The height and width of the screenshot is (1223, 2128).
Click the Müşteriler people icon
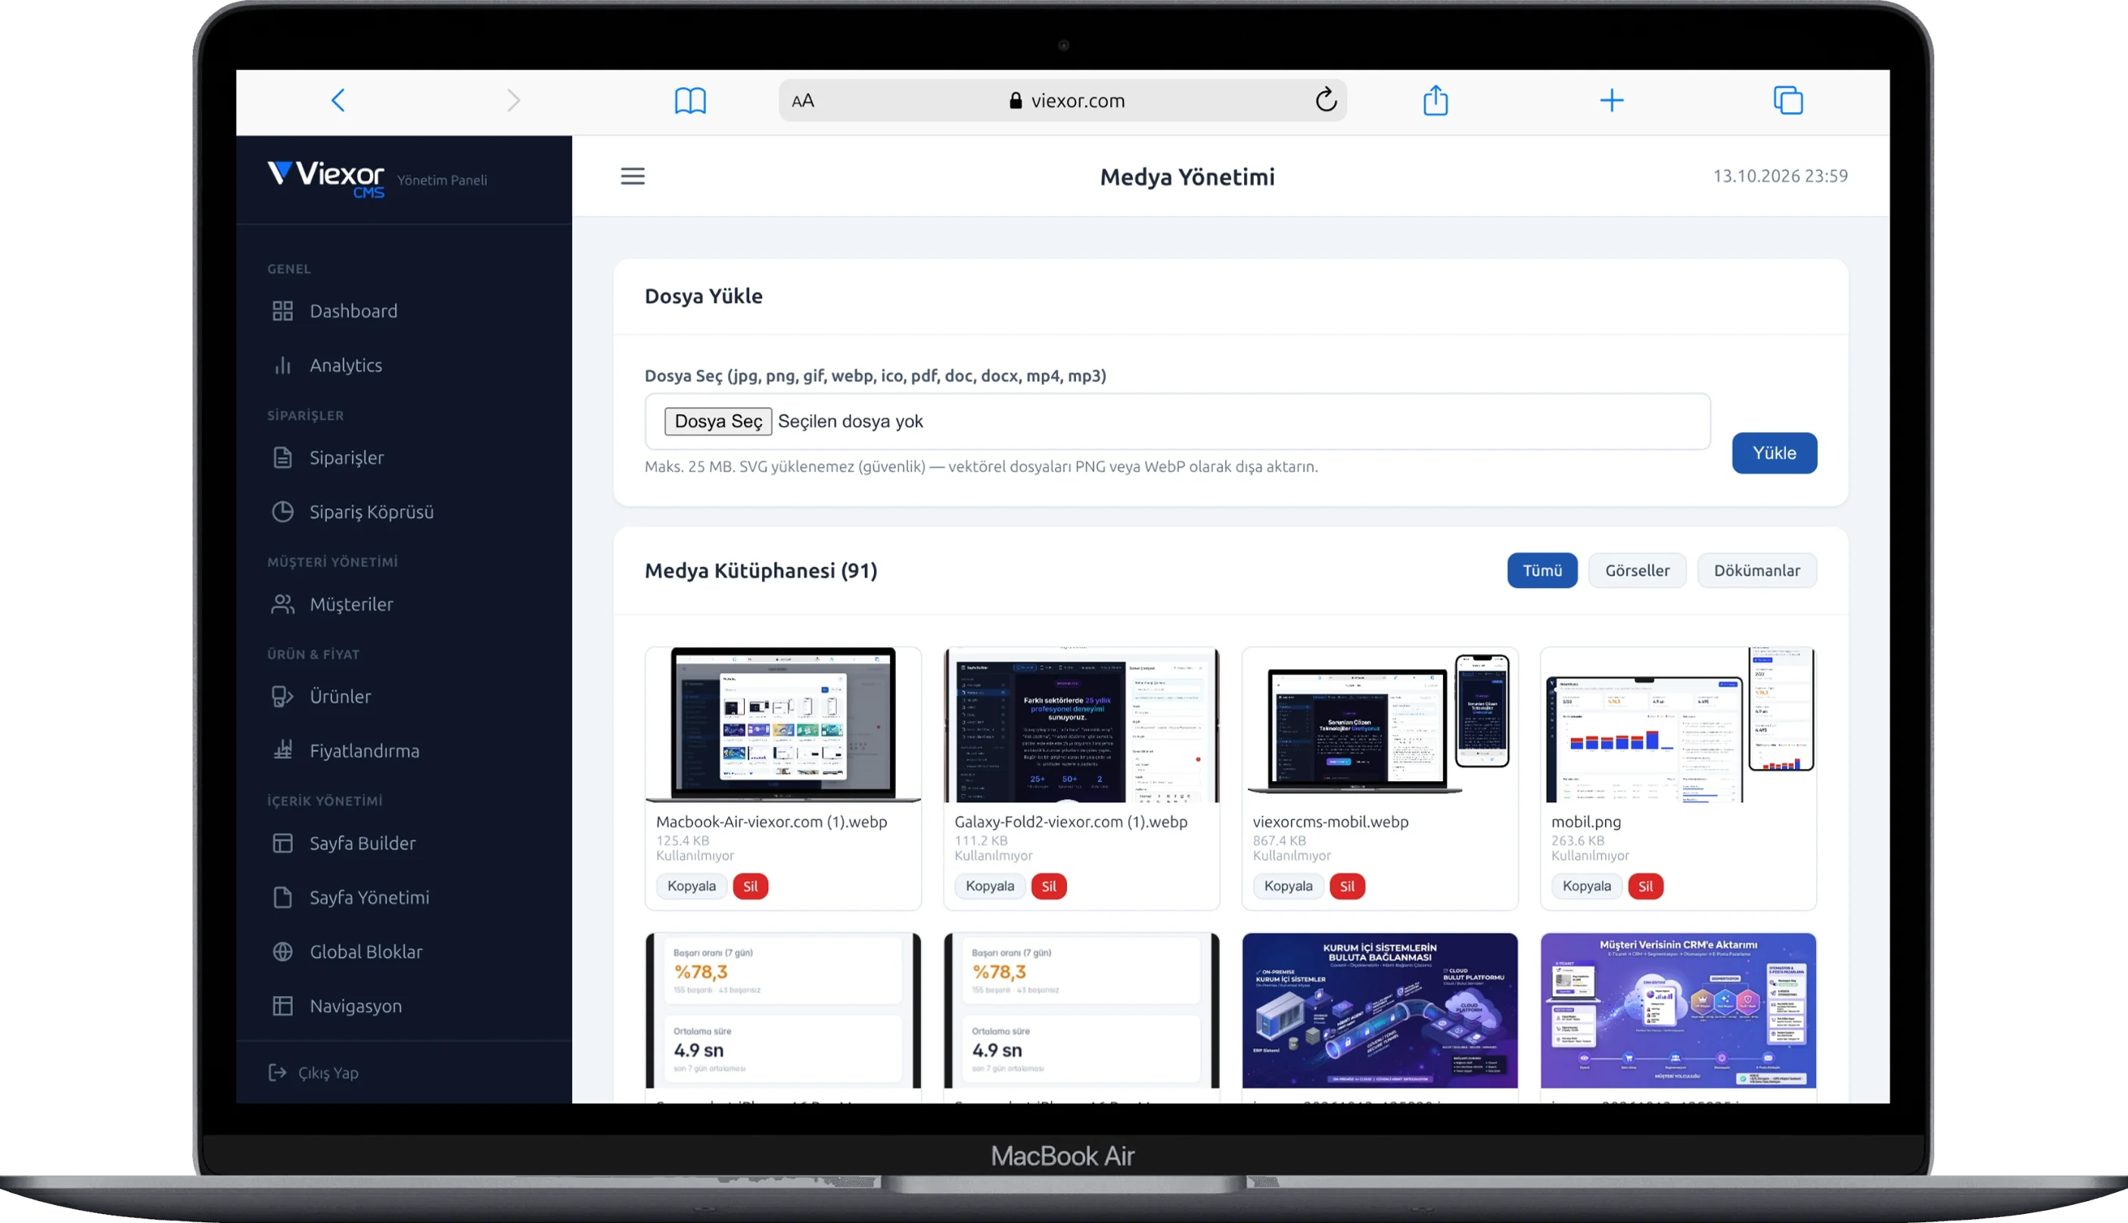click(x=283, y=604)
